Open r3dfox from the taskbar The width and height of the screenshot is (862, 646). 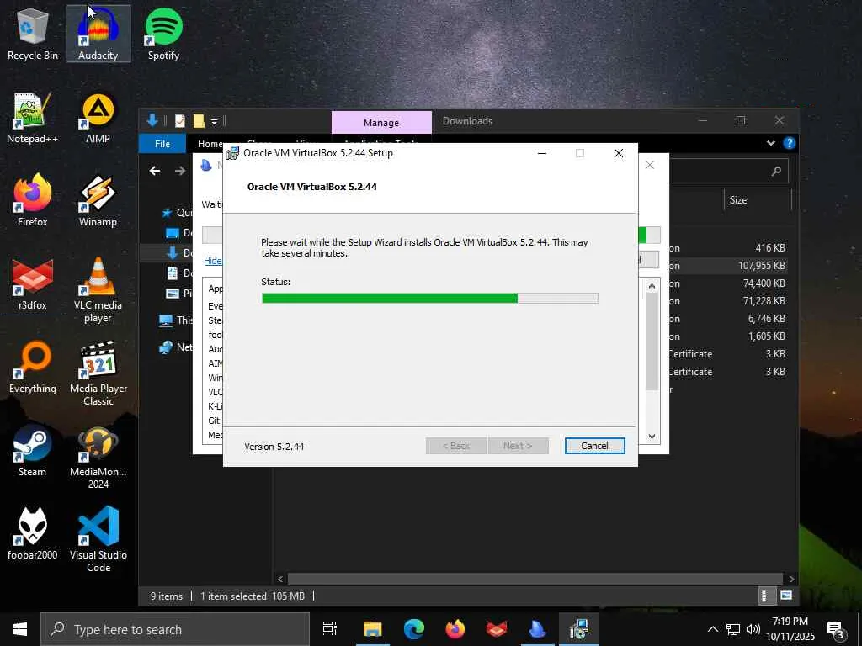pos(497,629)
